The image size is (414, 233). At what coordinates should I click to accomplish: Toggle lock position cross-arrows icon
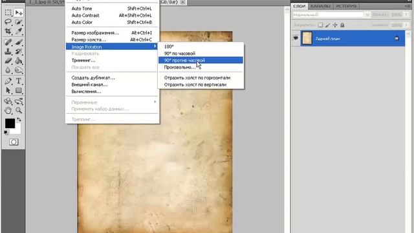(335, 25)
